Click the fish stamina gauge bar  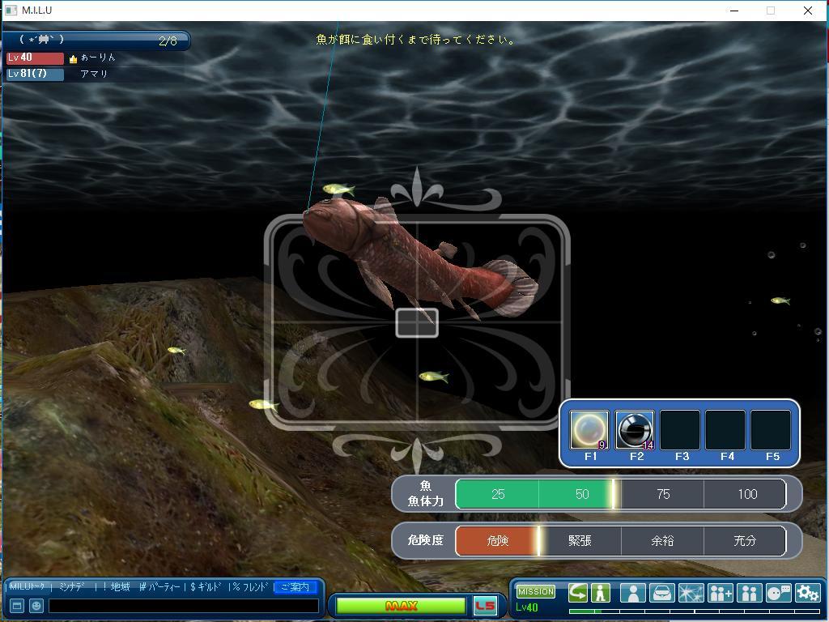[x=620, y=494]
